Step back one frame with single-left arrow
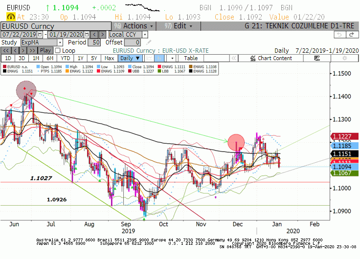The image size is (360, 259). point(15,50)
